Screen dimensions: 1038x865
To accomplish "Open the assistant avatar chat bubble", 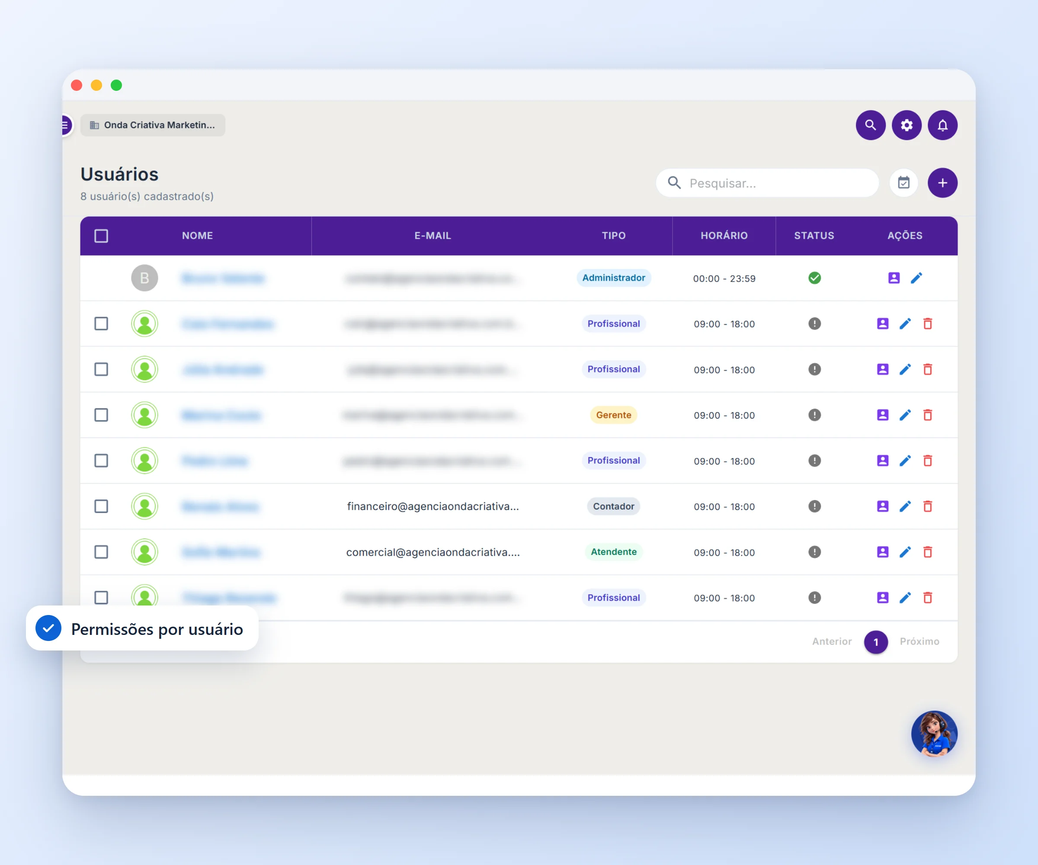I will pos(934,734).
